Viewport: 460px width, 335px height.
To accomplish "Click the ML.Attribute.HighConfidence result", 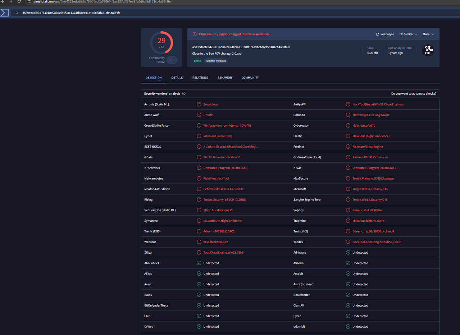I will [x=223, y=221].
